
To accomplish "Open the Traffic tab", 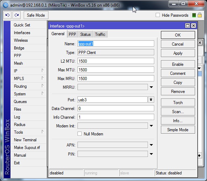I will coord(100,34).
